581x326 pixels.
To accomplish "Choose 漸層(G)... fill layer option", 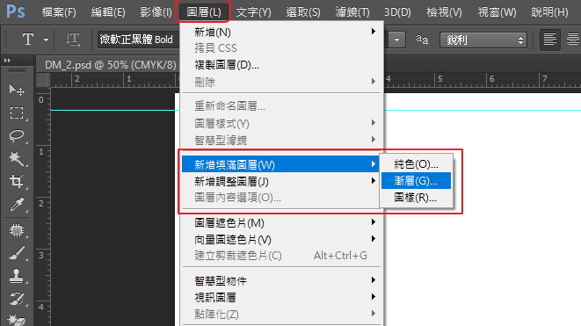I will pos(416,181).
